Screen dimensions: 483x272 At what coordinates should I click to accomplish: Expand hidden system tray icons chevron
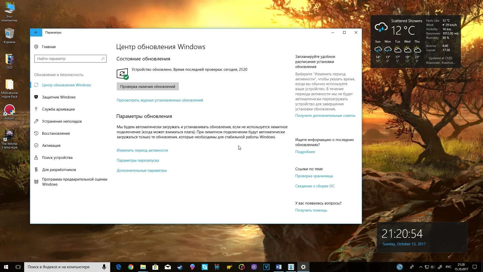click(x=421, y=267)
